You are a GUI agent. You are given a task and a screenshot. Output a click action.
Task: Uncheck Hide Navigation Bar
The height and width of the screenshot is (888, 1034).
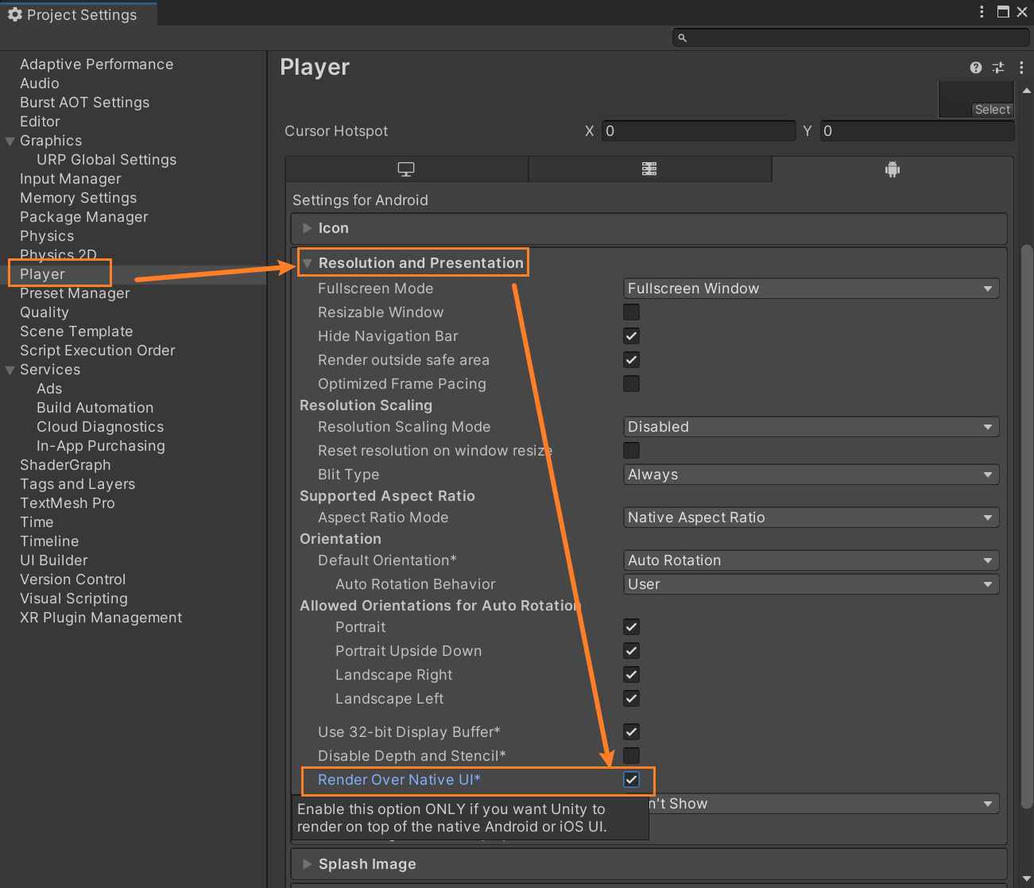coord(631,335)
